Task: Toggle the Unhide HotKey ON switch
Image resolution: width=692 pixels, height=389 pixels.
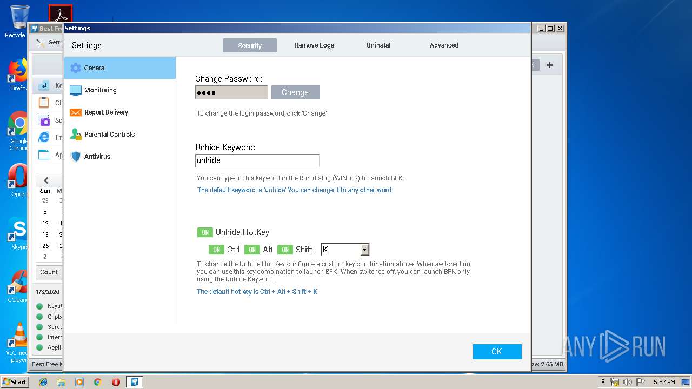Action: (x=205, y=232)
